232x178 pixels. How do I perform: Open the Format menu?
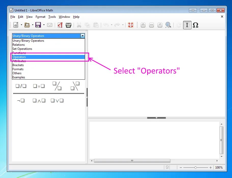pyautogui.click(x=40, y=17)
